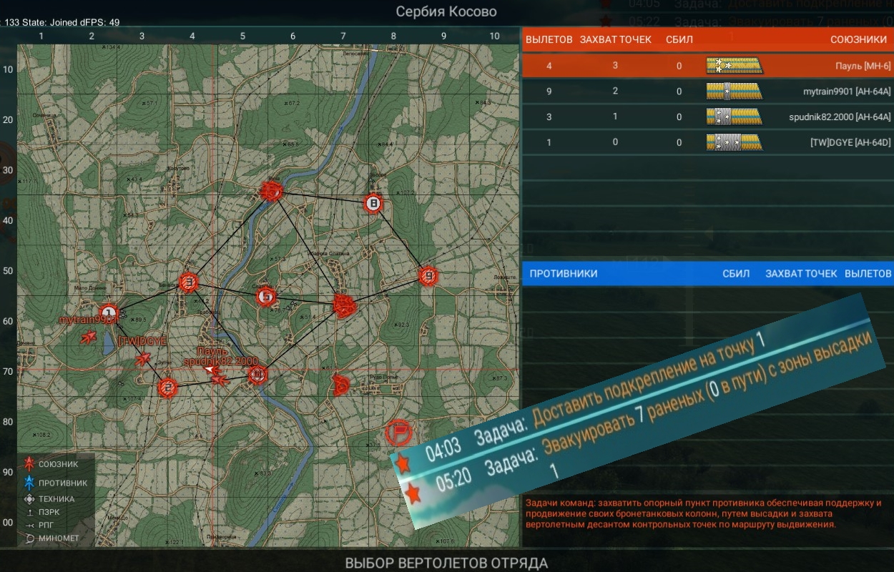Viewport: 894px width, 572px height.
Task: Click spudnik82.2000 name label on map
Action: (x=221, y=361)
